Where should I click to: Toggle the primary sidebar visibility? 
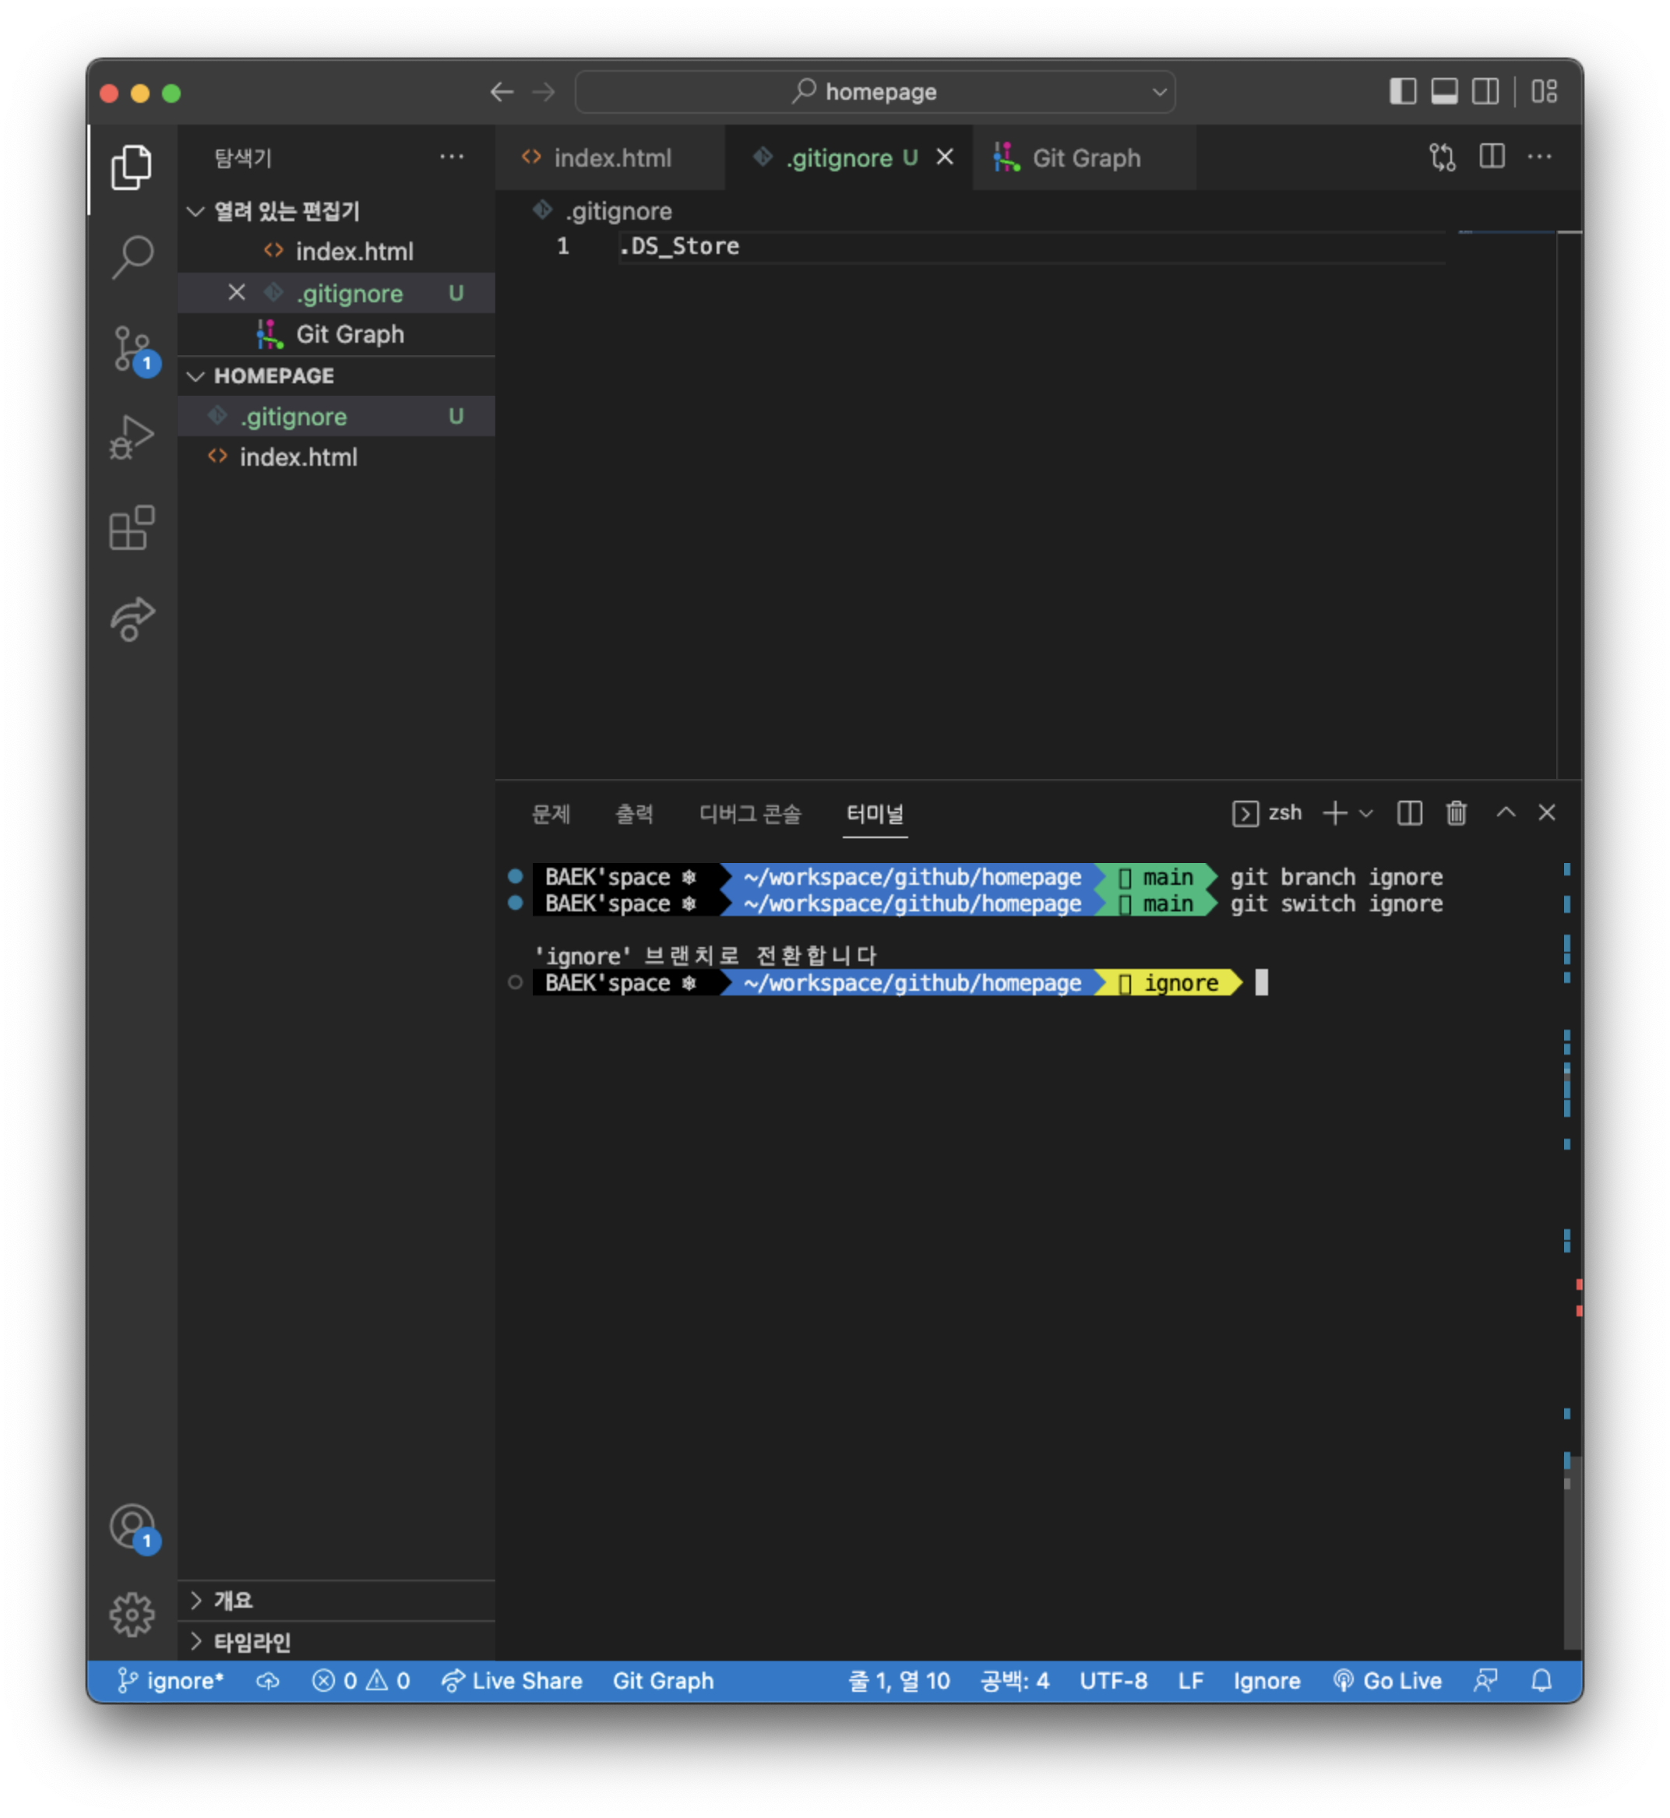coord(1403,91)
